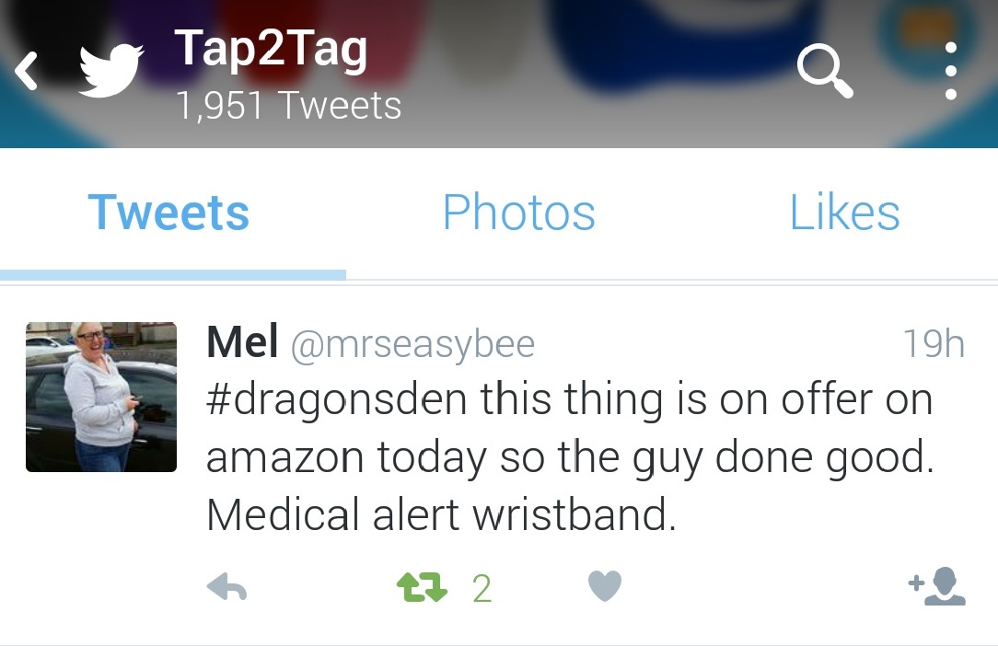Open search with the magnifier icon

click(x=825, y=71)
